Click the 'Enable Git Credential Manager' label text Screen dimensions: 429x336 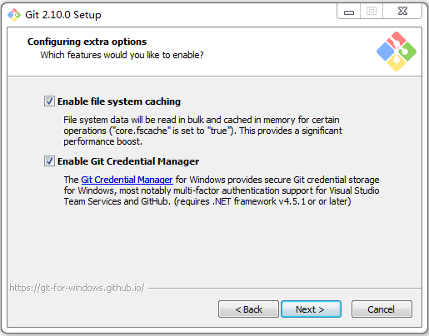(x=128, y=161)
